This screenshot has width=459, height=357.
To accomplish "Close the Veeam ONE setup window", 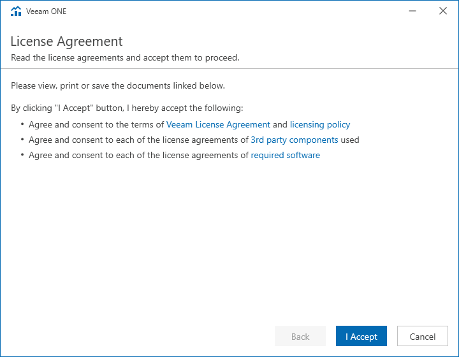I will point(443,11).
